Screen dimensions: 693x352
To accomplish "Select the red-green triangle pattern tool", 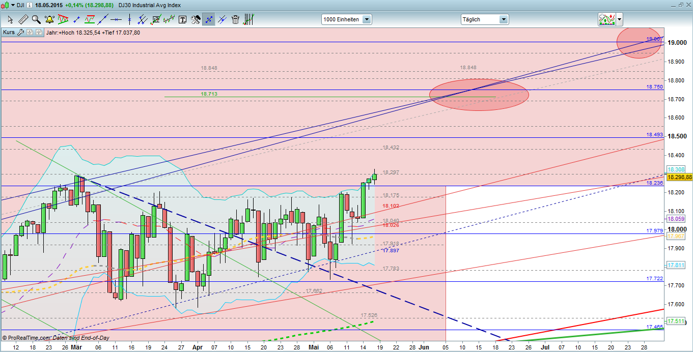I will (x=63, y=19).
